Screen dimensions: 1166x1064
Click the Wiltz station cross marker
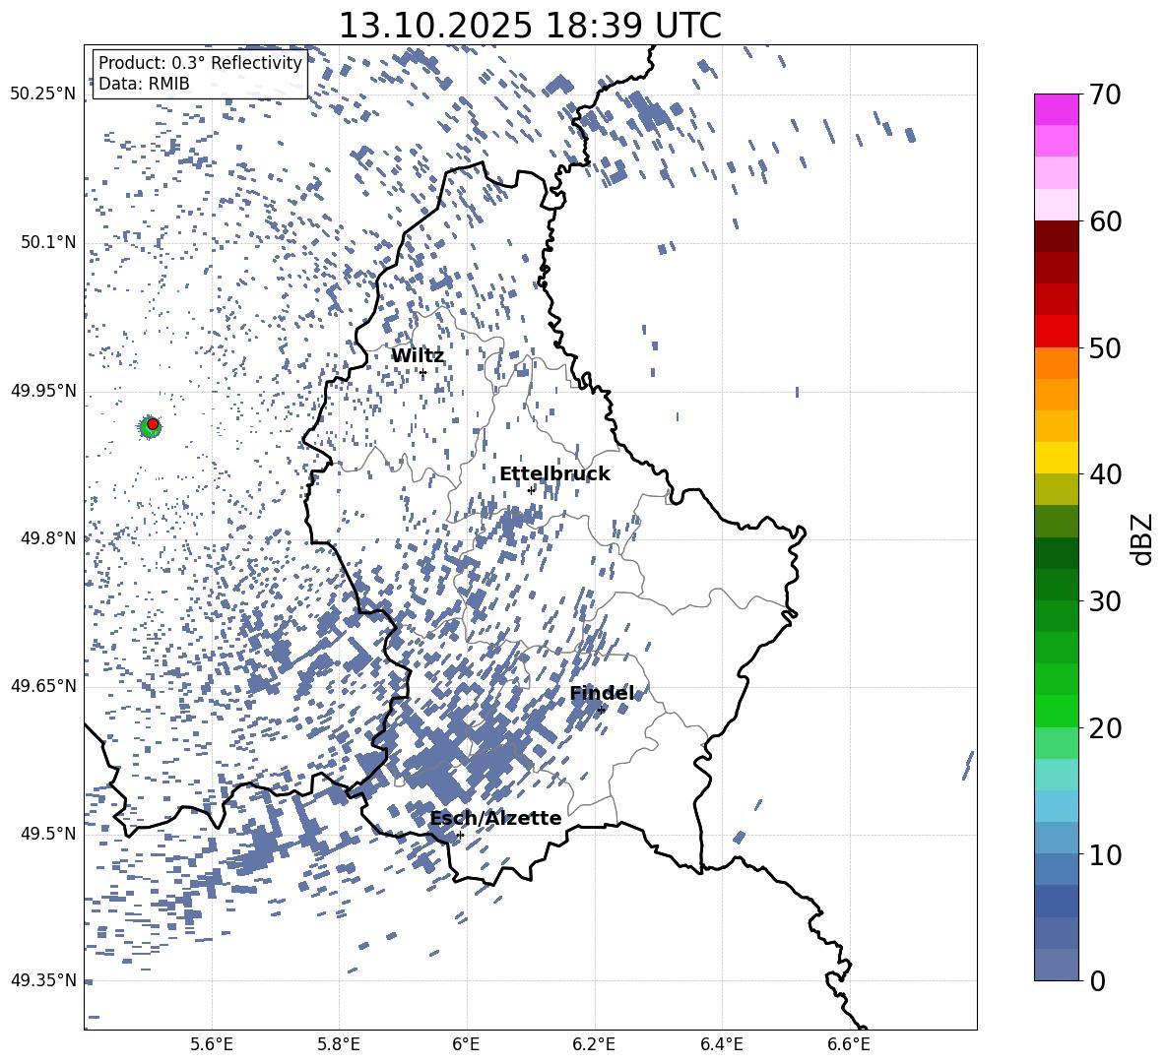tap(423, 372)
